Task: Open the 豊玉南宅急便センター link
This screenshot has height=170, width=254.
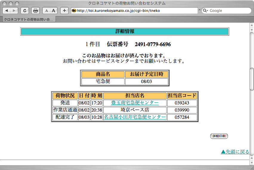Action: click(135, 103)
